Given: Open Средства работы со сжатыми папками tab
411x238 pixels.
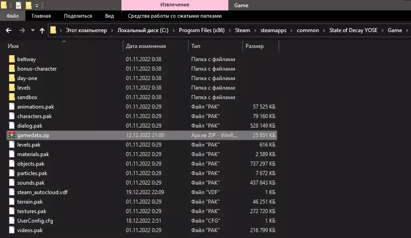Looking at the screenshot, I should click(x=174, y=16).
